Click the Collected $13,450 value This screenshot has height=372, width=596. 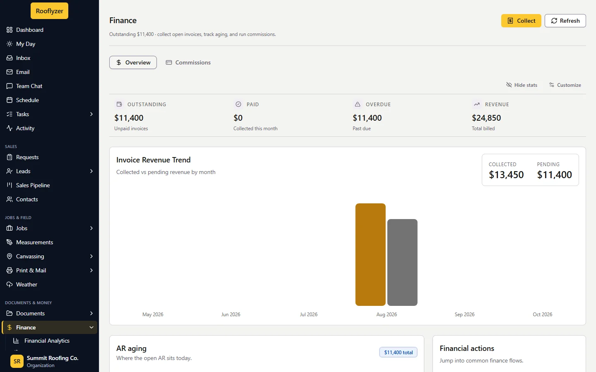click(506, 175)
